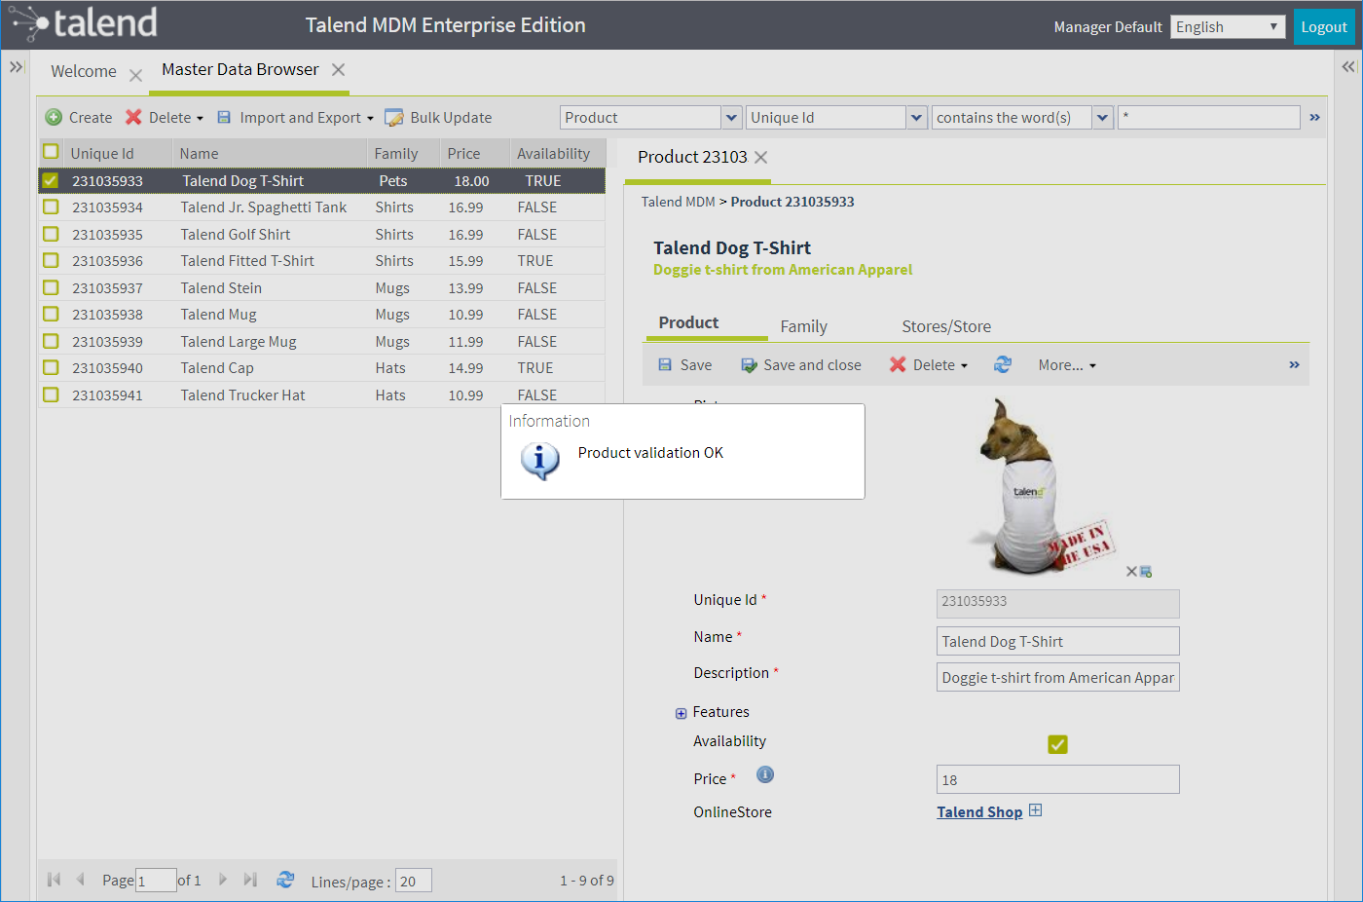Open the Product entity dropdown
Screen dimensions: 1363x902
(731, 118)
